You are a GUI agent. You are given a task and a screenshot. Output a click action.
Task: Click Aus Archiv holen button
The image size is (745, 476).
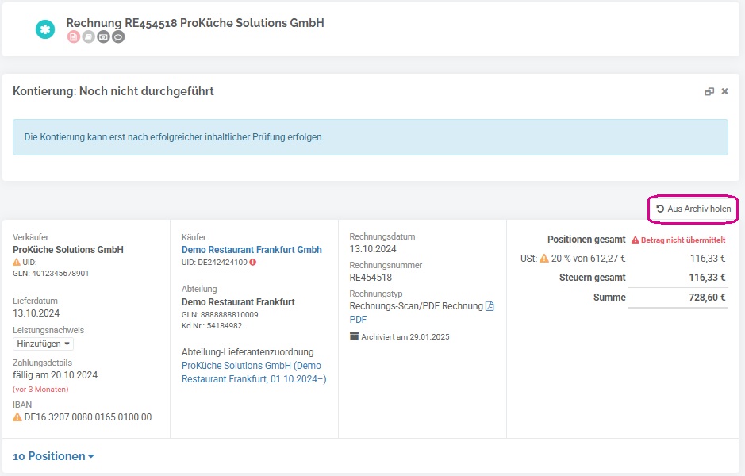[693, 209]
